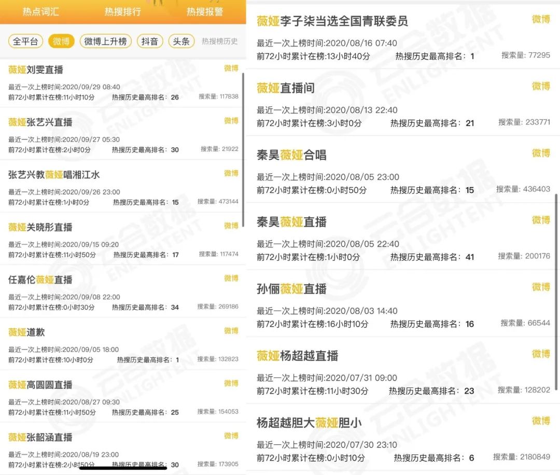560x475 pixels.
Task: Click 前72小时累计在榜:13小时40分
Action: (314, 57)
